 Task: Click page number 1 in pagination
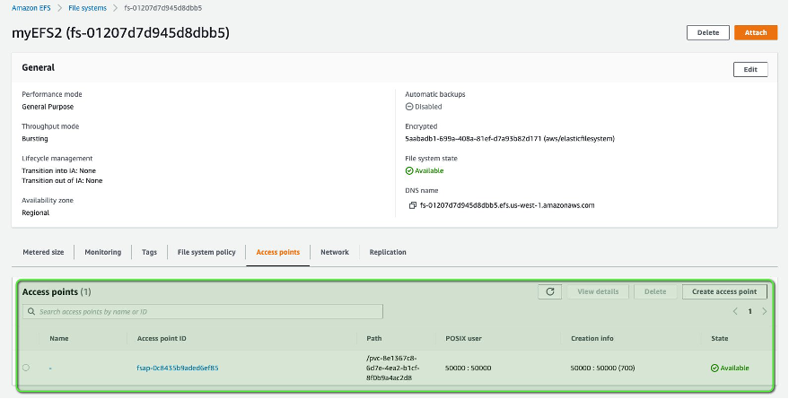[750, 311]
